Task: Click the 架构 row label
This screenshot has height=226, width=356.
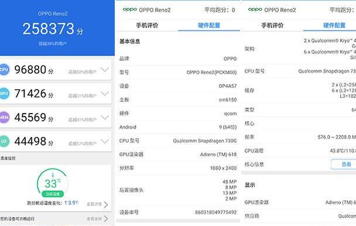Action: click(x=249, y=49)
